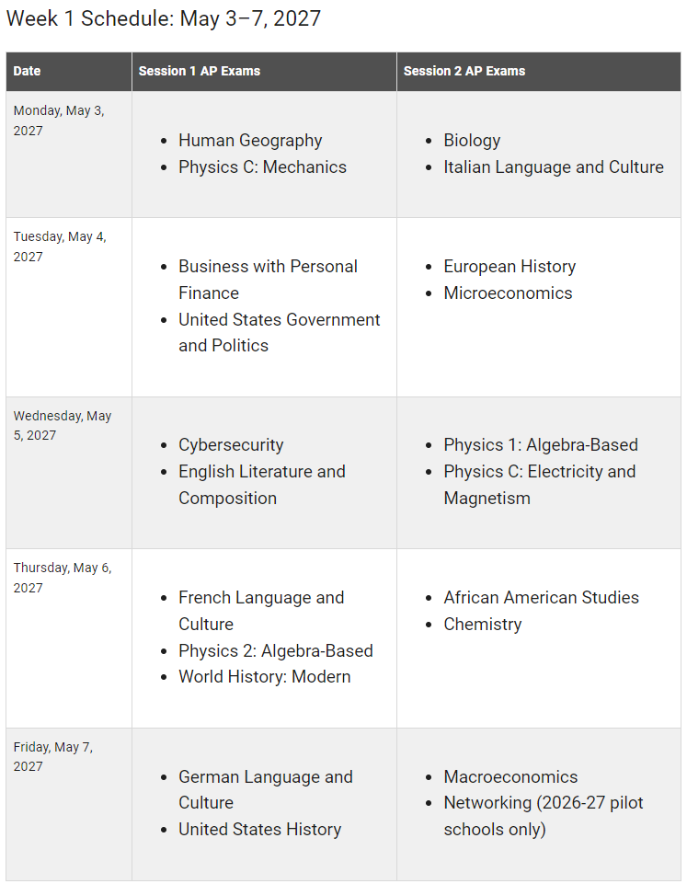Click African American Studies entry
Image resolution: width=687 pixels, height=884 pixels.
tap(541, 598)
